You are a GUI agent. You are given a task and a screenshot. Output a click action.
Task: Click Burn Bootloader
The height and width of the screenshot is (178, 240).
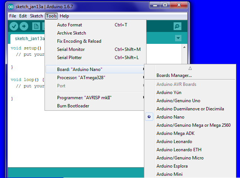pyautogui.click(x=95, y=106)
